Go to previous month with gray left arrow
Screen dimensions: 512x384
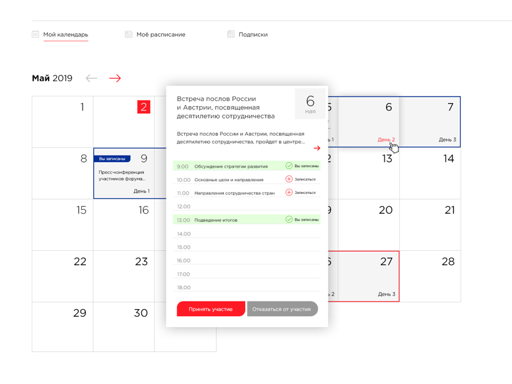click(92, 78)
